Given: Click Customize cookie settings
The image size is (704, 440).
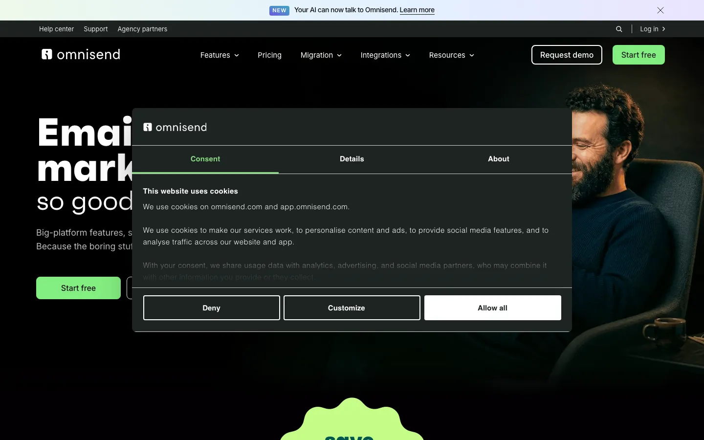Looking at the screenshot, I should tap(352, 308).
